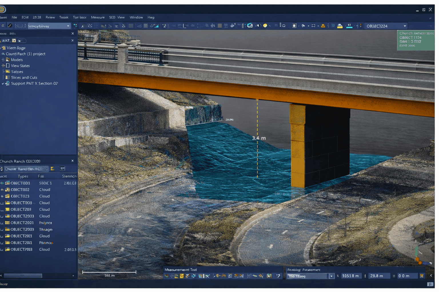Toggle checkbox next to OBJECT7013
Image resolution: width=439 pixels, height=292 pixels.
(2, 250)
